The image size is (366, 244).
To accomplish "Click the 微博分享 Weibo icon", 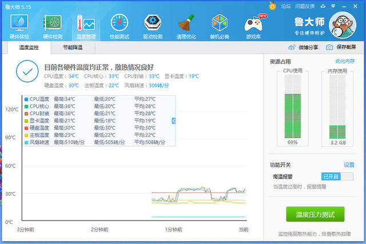I will point(292,47).
